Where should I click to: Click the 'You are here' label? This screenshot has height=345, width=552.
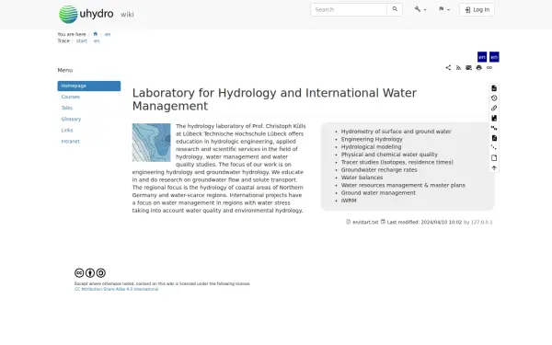(72, 34)
